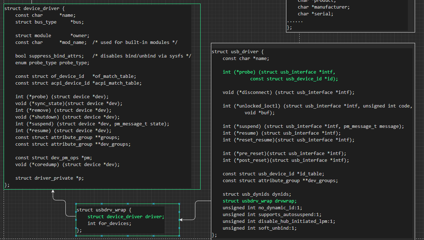Click 'const struct dev_pm_ops *pm;'

(x=54, y=157)
